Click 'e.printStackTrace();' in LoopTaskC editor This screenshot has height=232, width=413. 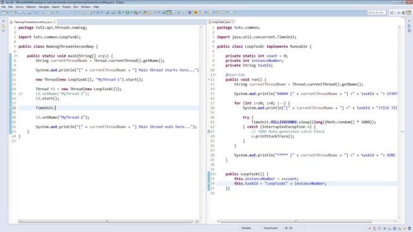pyautogui.click(x=272, y=136)
